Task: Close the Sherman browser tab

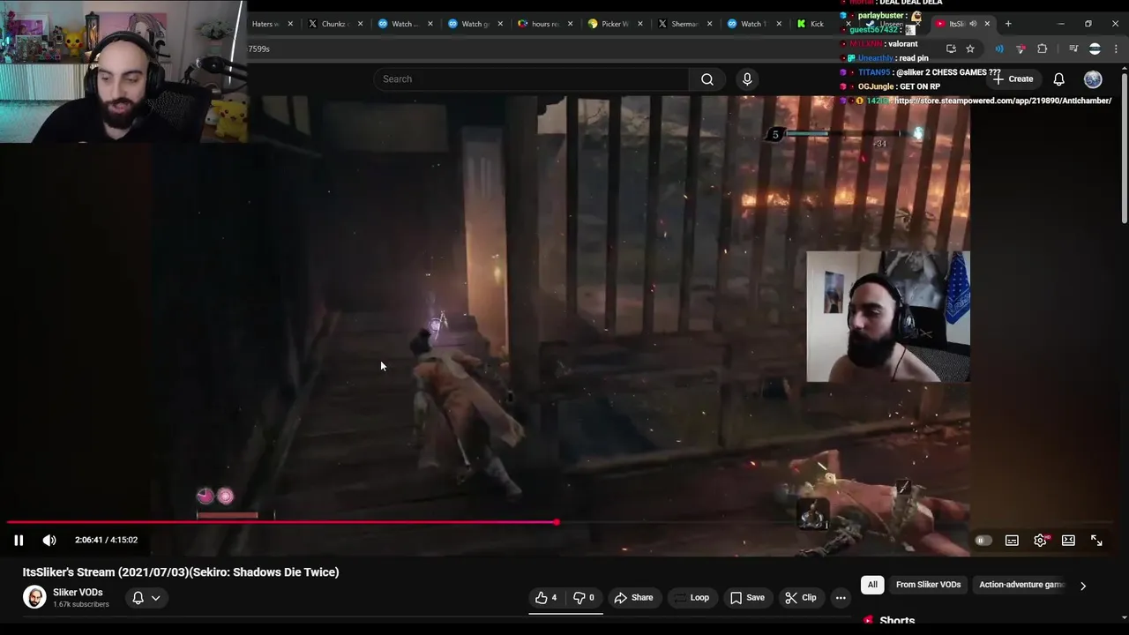Action: (710, 24)
